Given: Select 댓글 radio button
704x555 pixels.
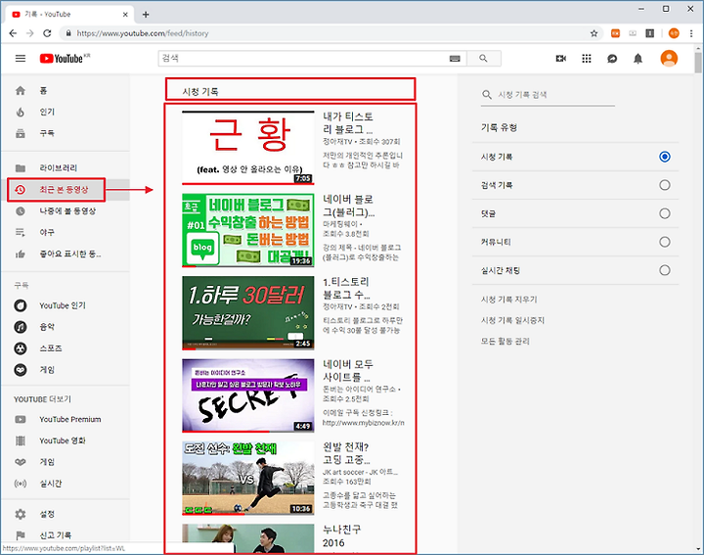Looking at the screenshot, I should click(x=665, y=213).
